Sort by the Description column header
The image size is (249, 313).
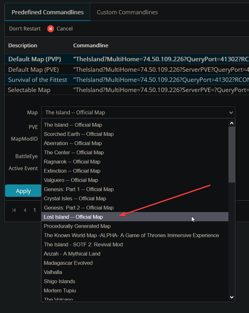pos(23,45)
